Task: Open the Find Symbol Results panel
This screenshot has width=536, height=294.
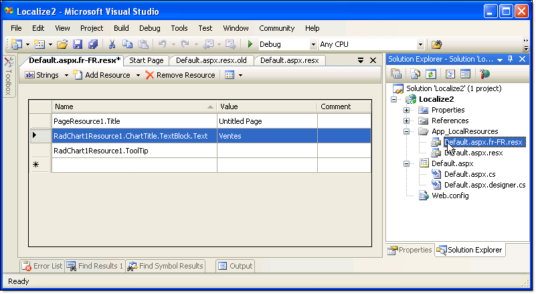Action: click(165, 266)
